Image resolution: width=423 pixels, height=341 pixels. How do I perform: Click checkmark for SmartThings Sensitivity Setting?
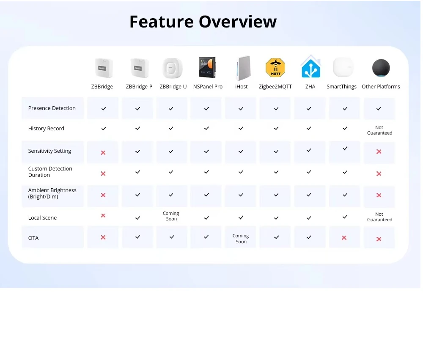click(345, 148)
